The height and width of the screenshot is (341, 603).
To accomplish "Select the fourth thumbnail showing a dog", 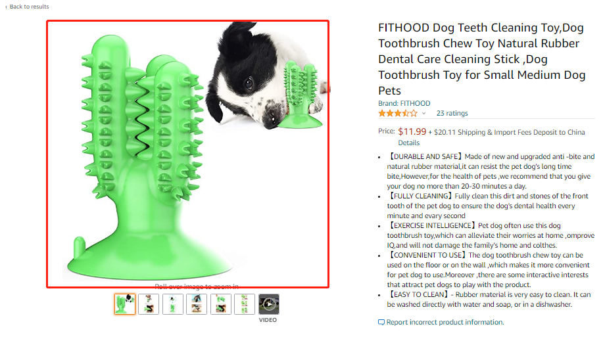I will [x=197, y=304].
